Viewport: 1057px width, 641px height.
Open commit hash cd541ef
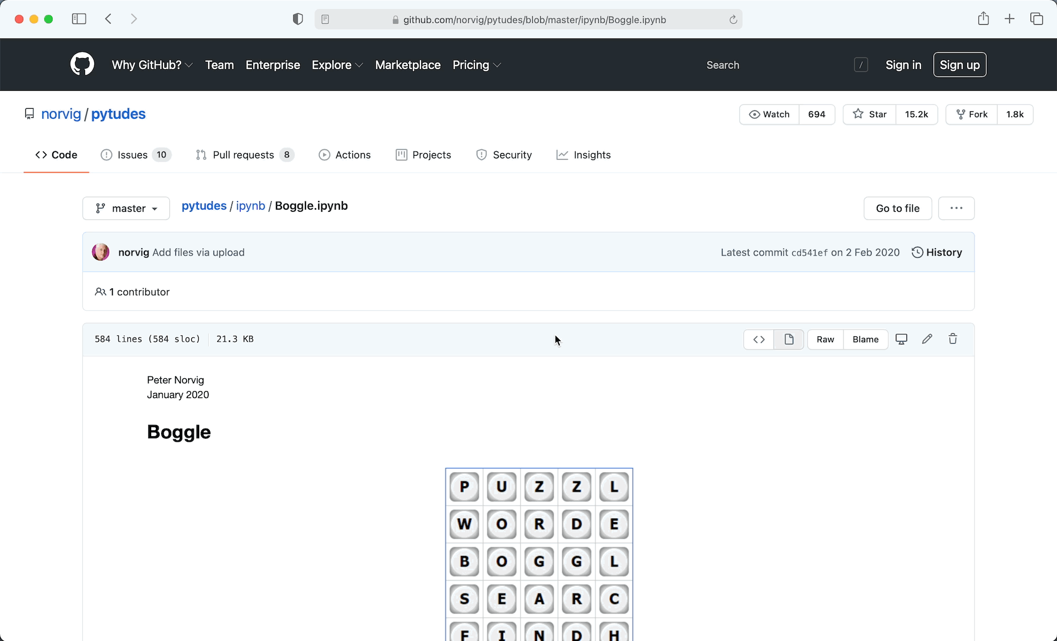[x=809, y=253]
